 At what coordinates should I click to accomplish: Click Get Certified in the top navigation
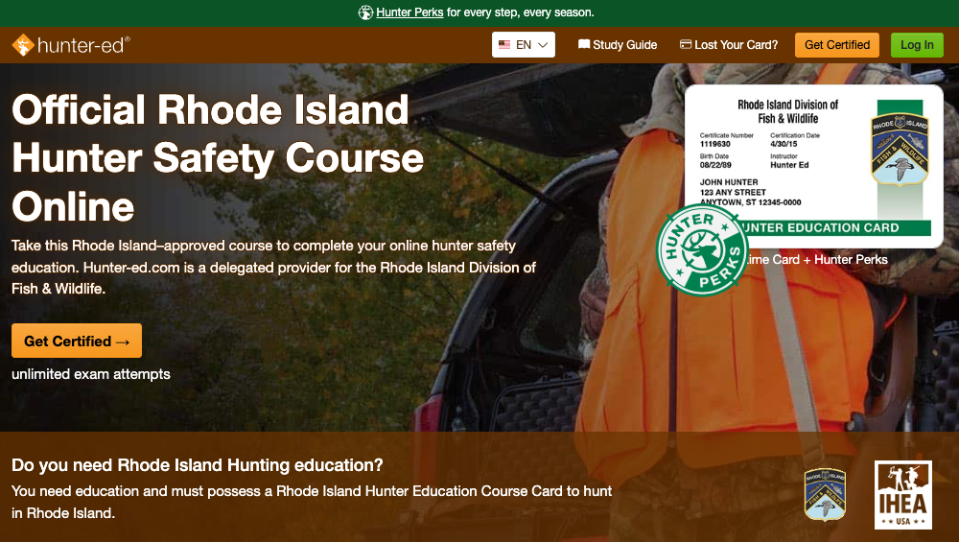coord(837,45)
